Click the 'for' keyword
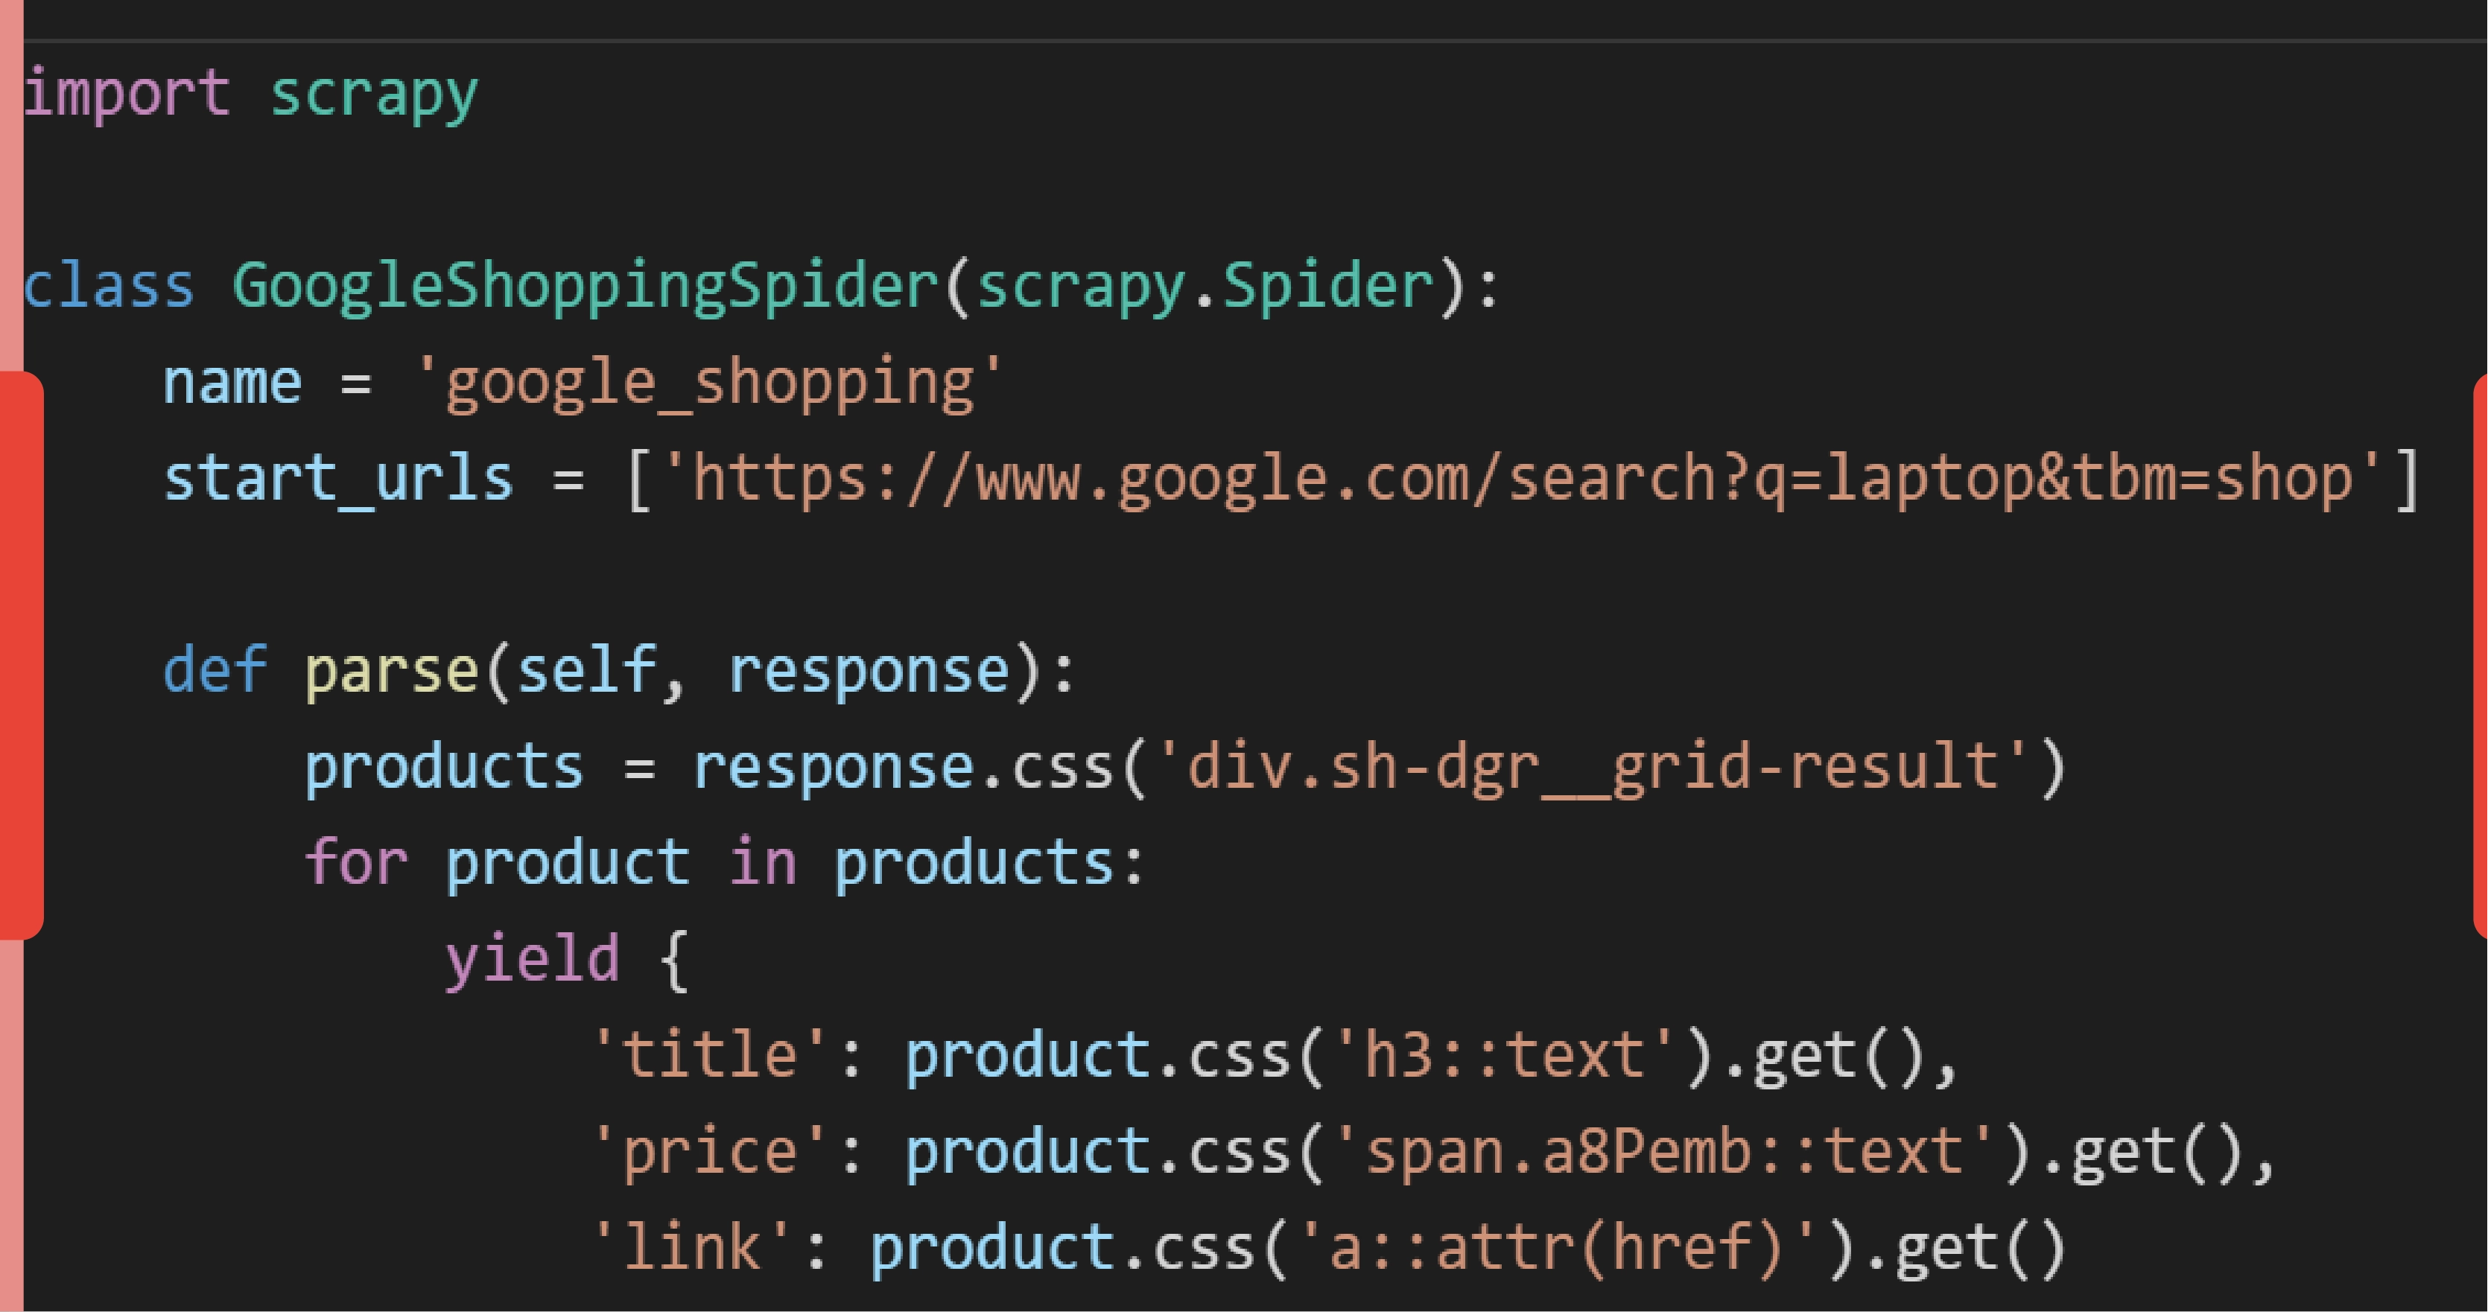The image size is (2488, 1312). point(356,862)
